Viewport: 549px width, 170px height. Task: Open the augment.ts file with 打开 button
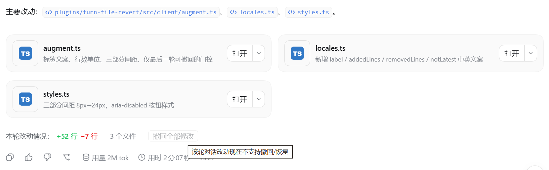[240, 53]
